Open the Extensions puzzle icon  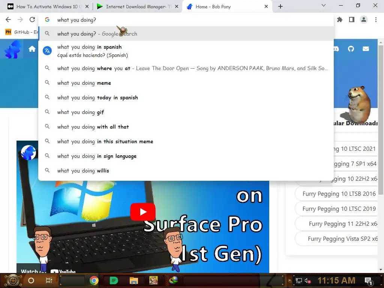pos(340,19)
